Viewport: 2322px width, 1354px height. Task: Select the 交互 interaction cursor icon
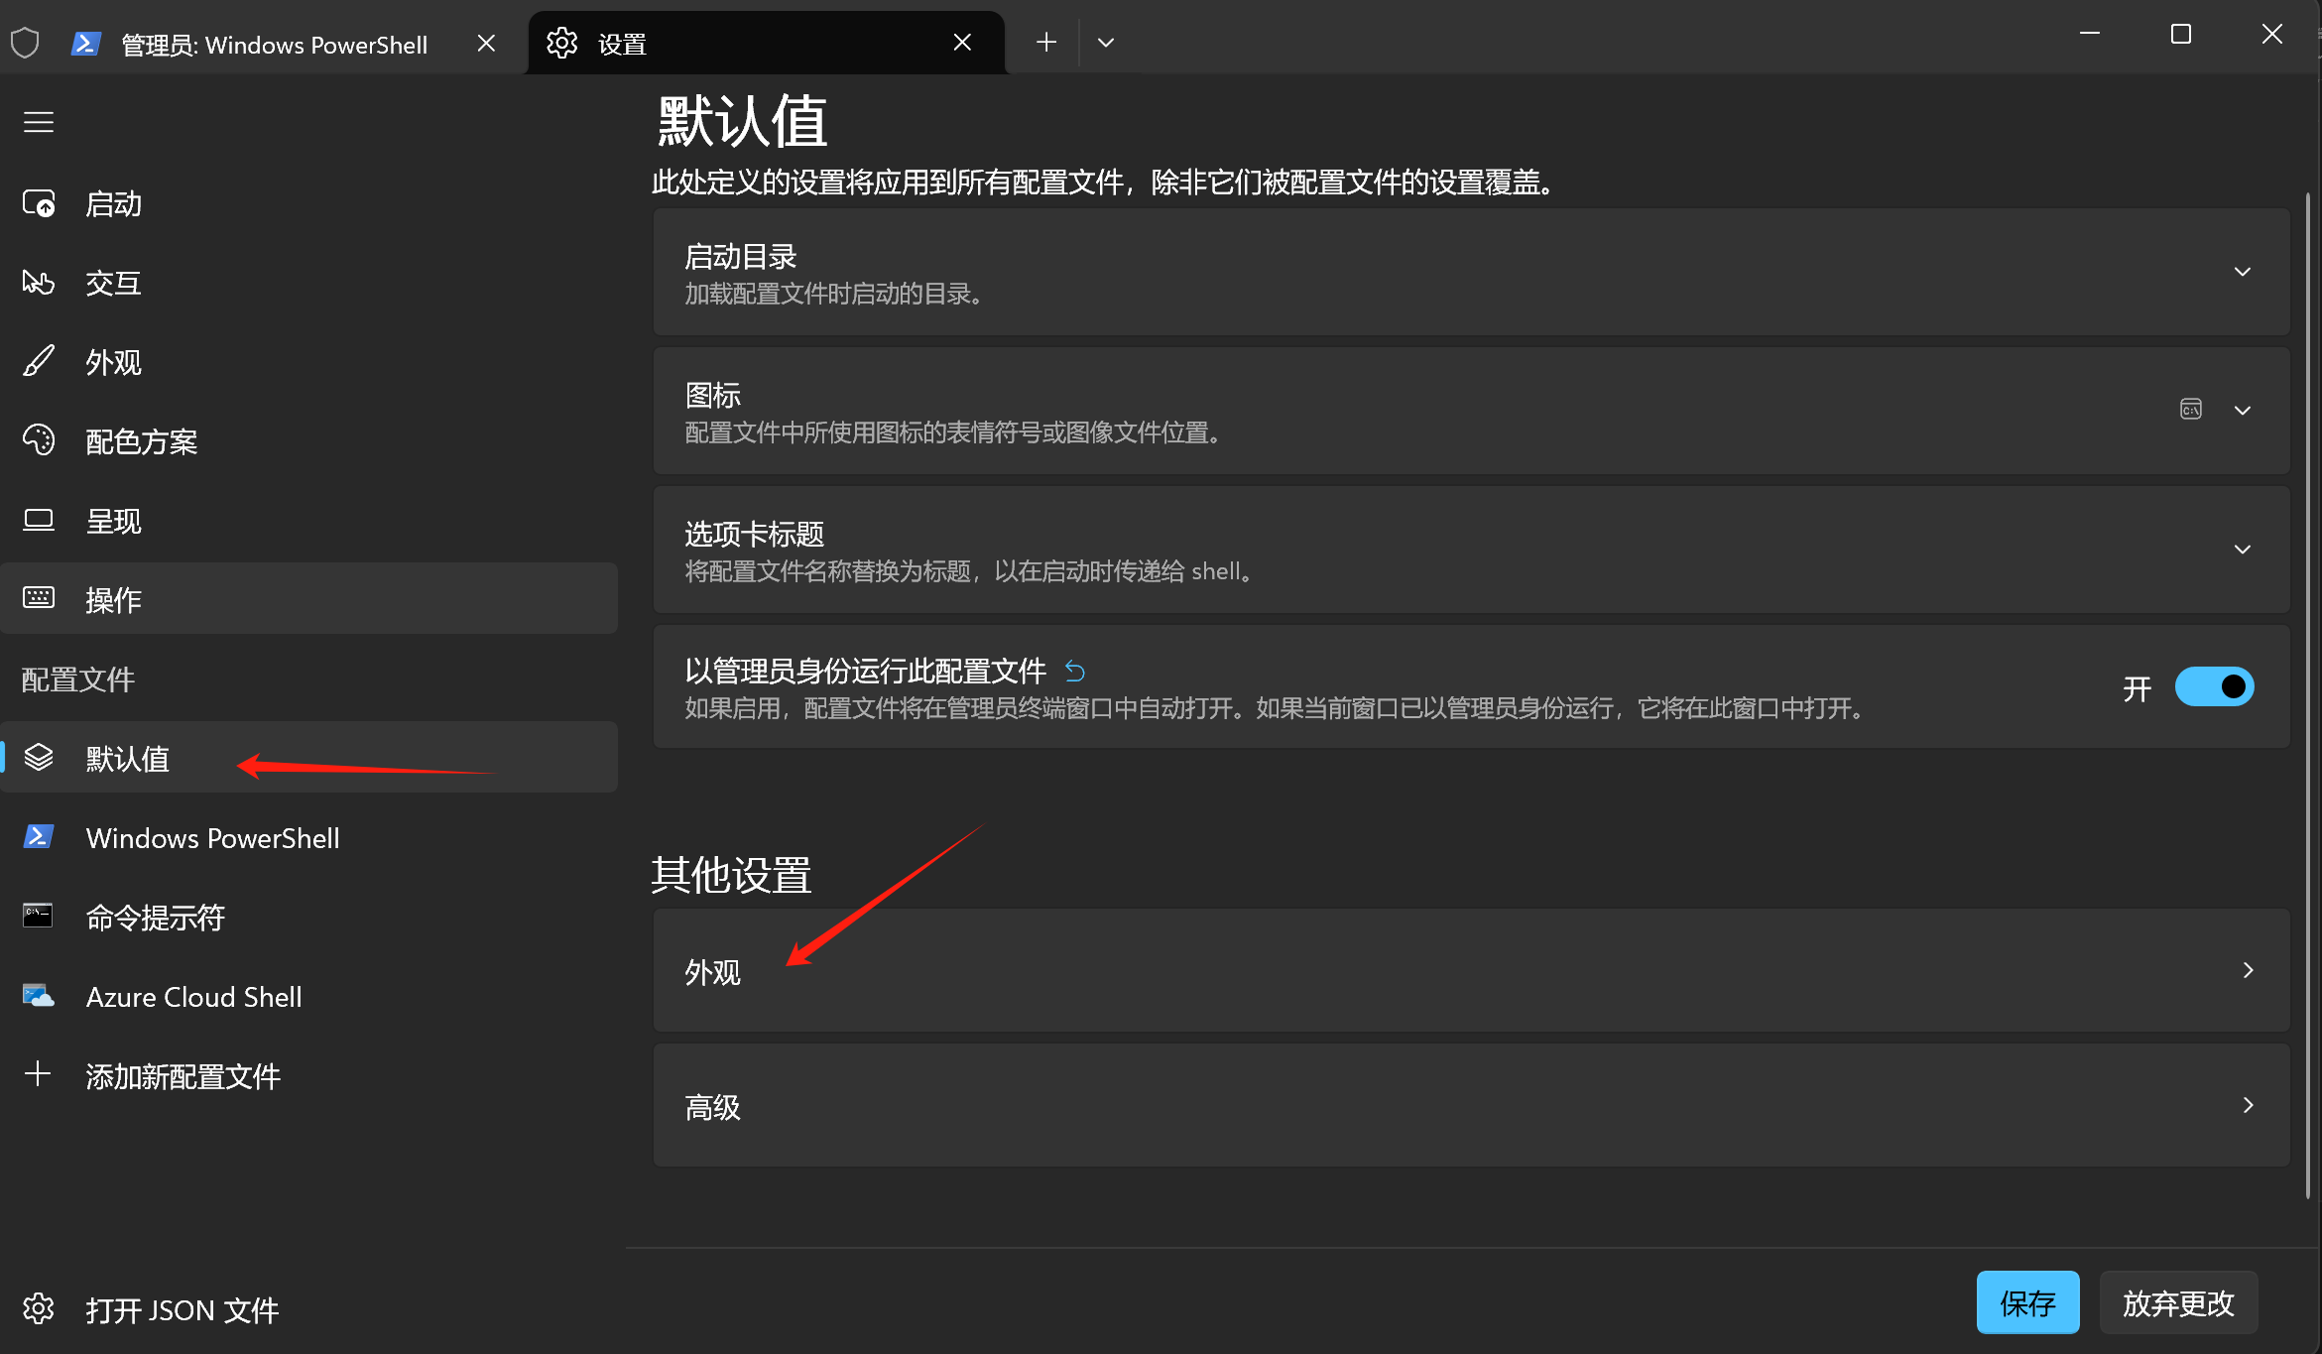coord(39,283)
